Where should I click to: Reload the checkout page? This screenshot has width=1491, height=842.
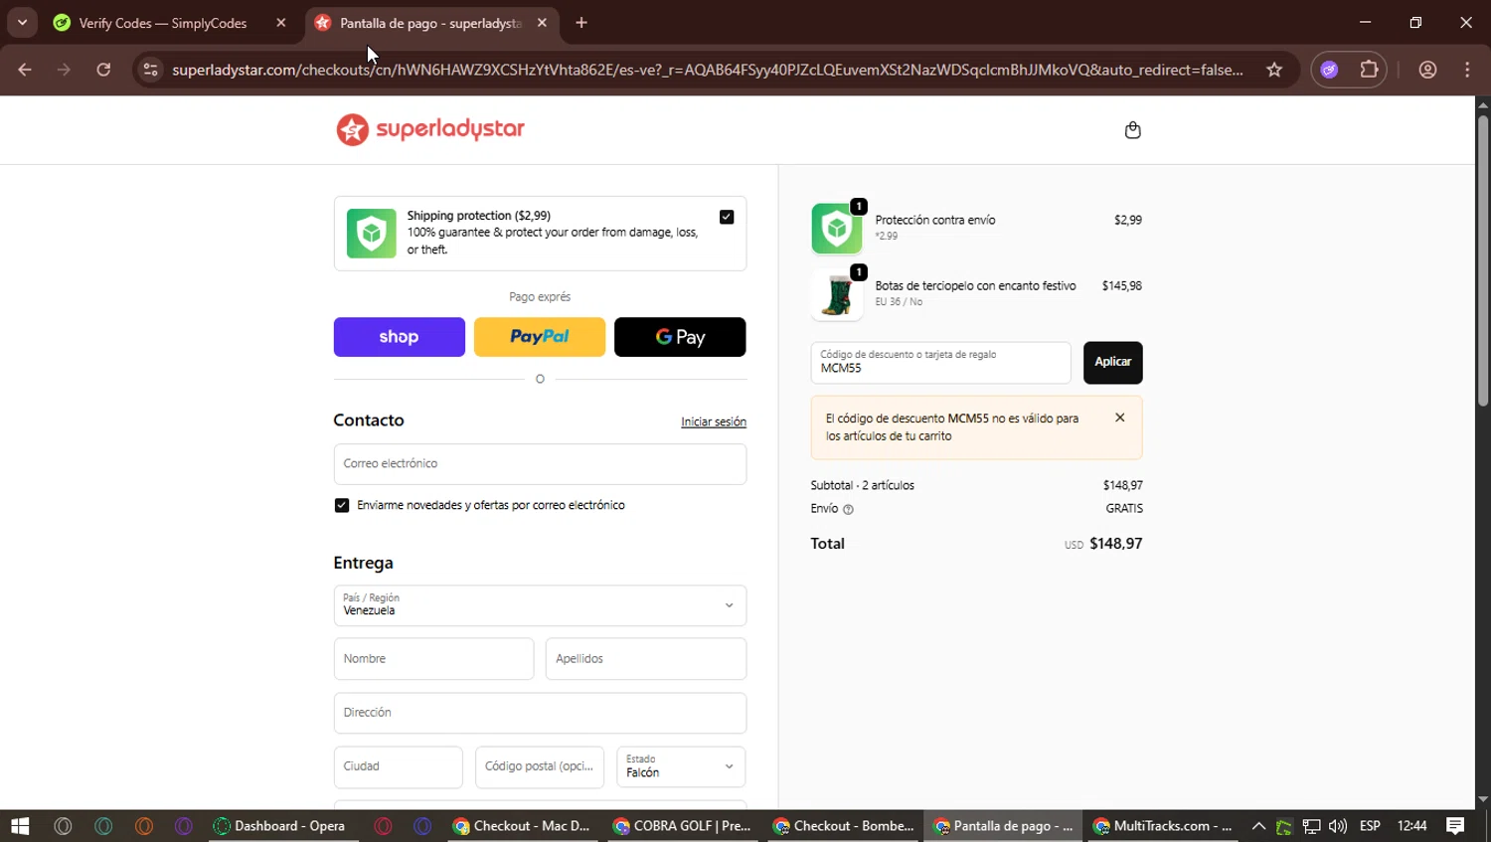pos(103,70)
